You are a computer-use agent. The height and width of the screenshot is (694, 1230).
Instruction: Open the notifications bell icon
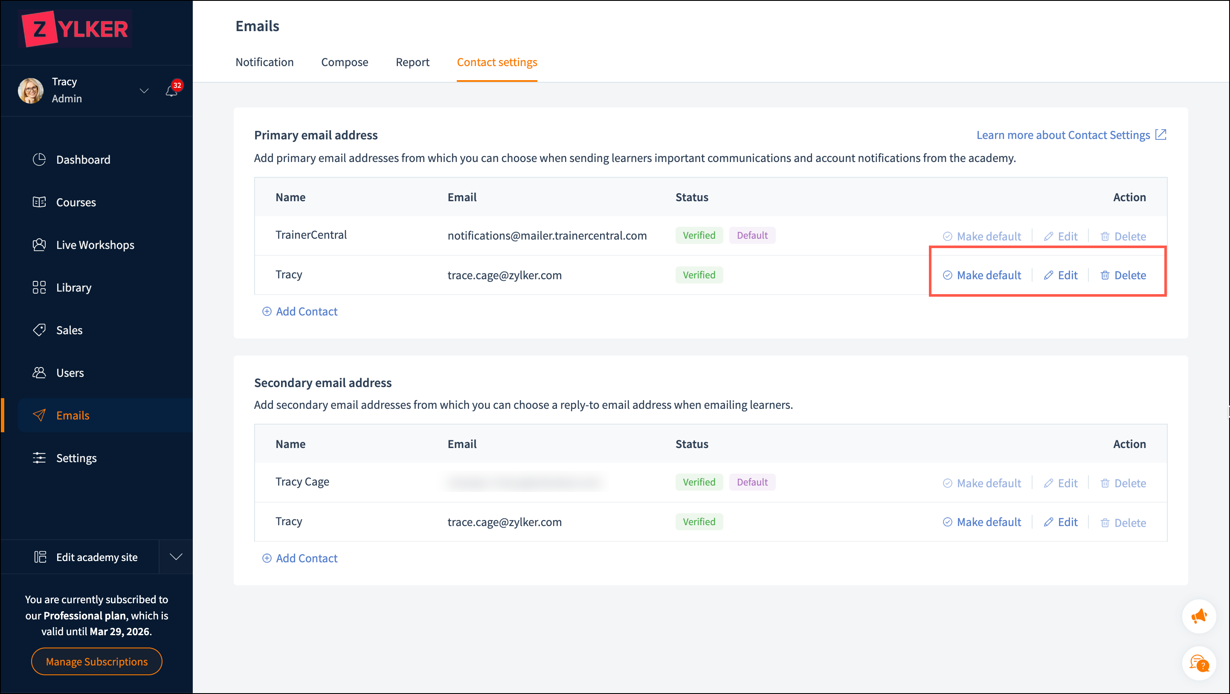[171, 91]
